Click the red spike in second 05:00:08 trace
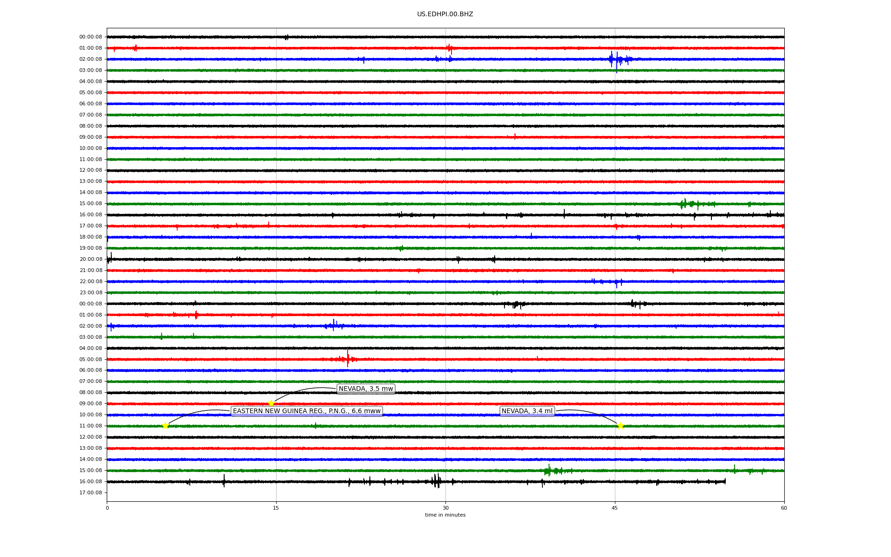This screenshot has width=891, height=557. pyautogui.click(x=348, y=358)
